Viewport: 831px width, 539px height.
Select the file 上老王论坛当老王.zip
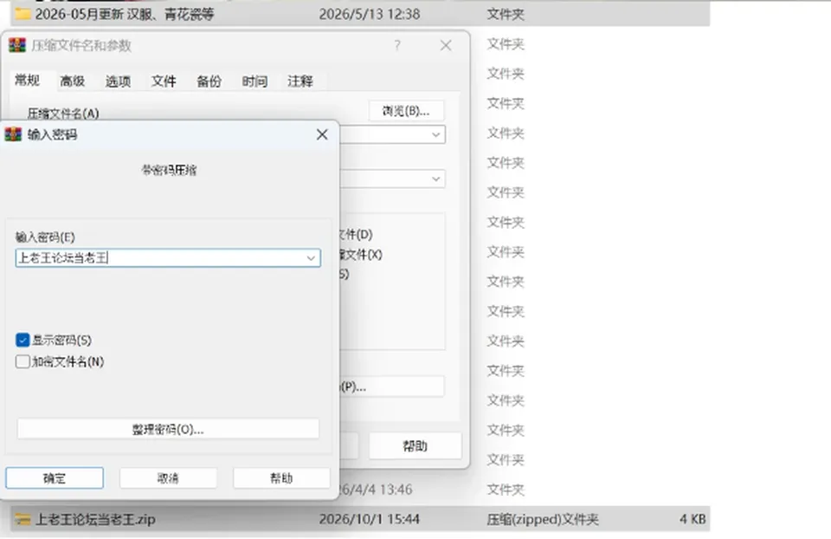pos(95,519)
